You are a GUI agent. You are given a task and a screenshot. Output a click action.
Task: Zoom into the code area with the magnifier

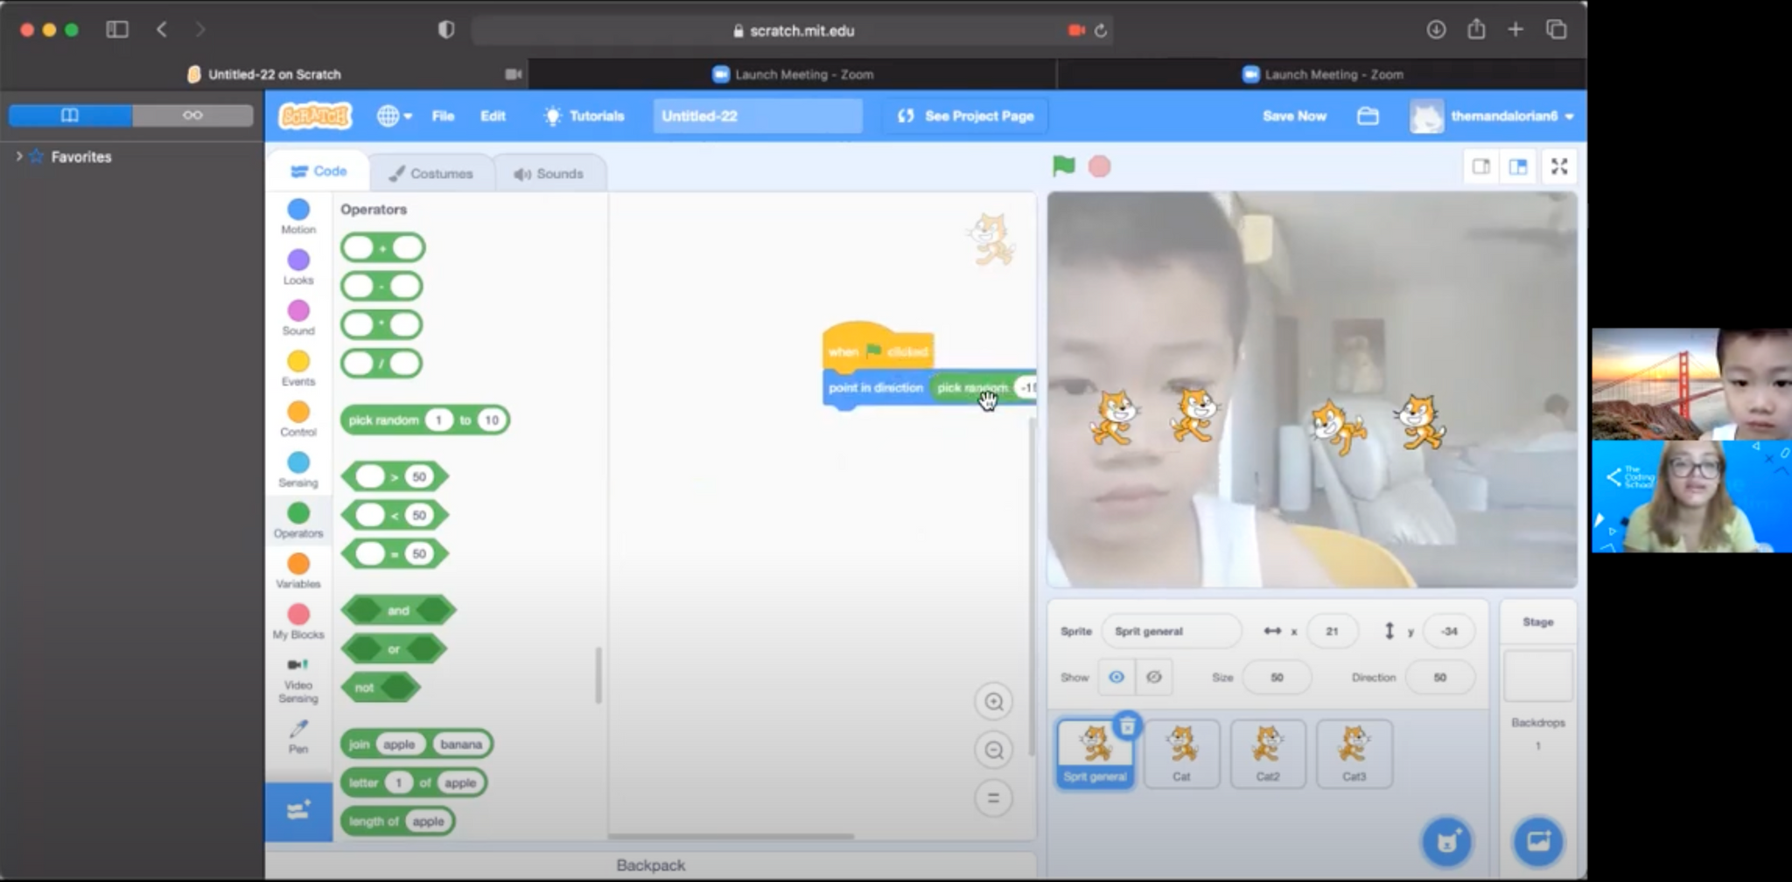994,701
